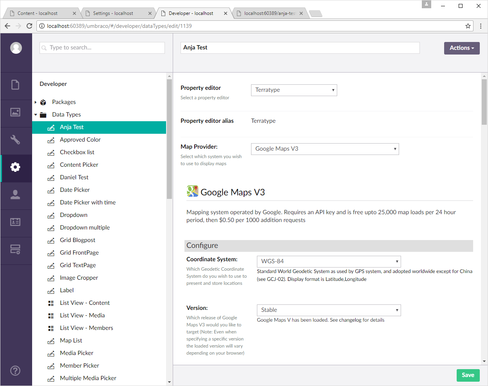Reload the page in the browser
The height and width of the screenshot is (386, 488).
29,26
